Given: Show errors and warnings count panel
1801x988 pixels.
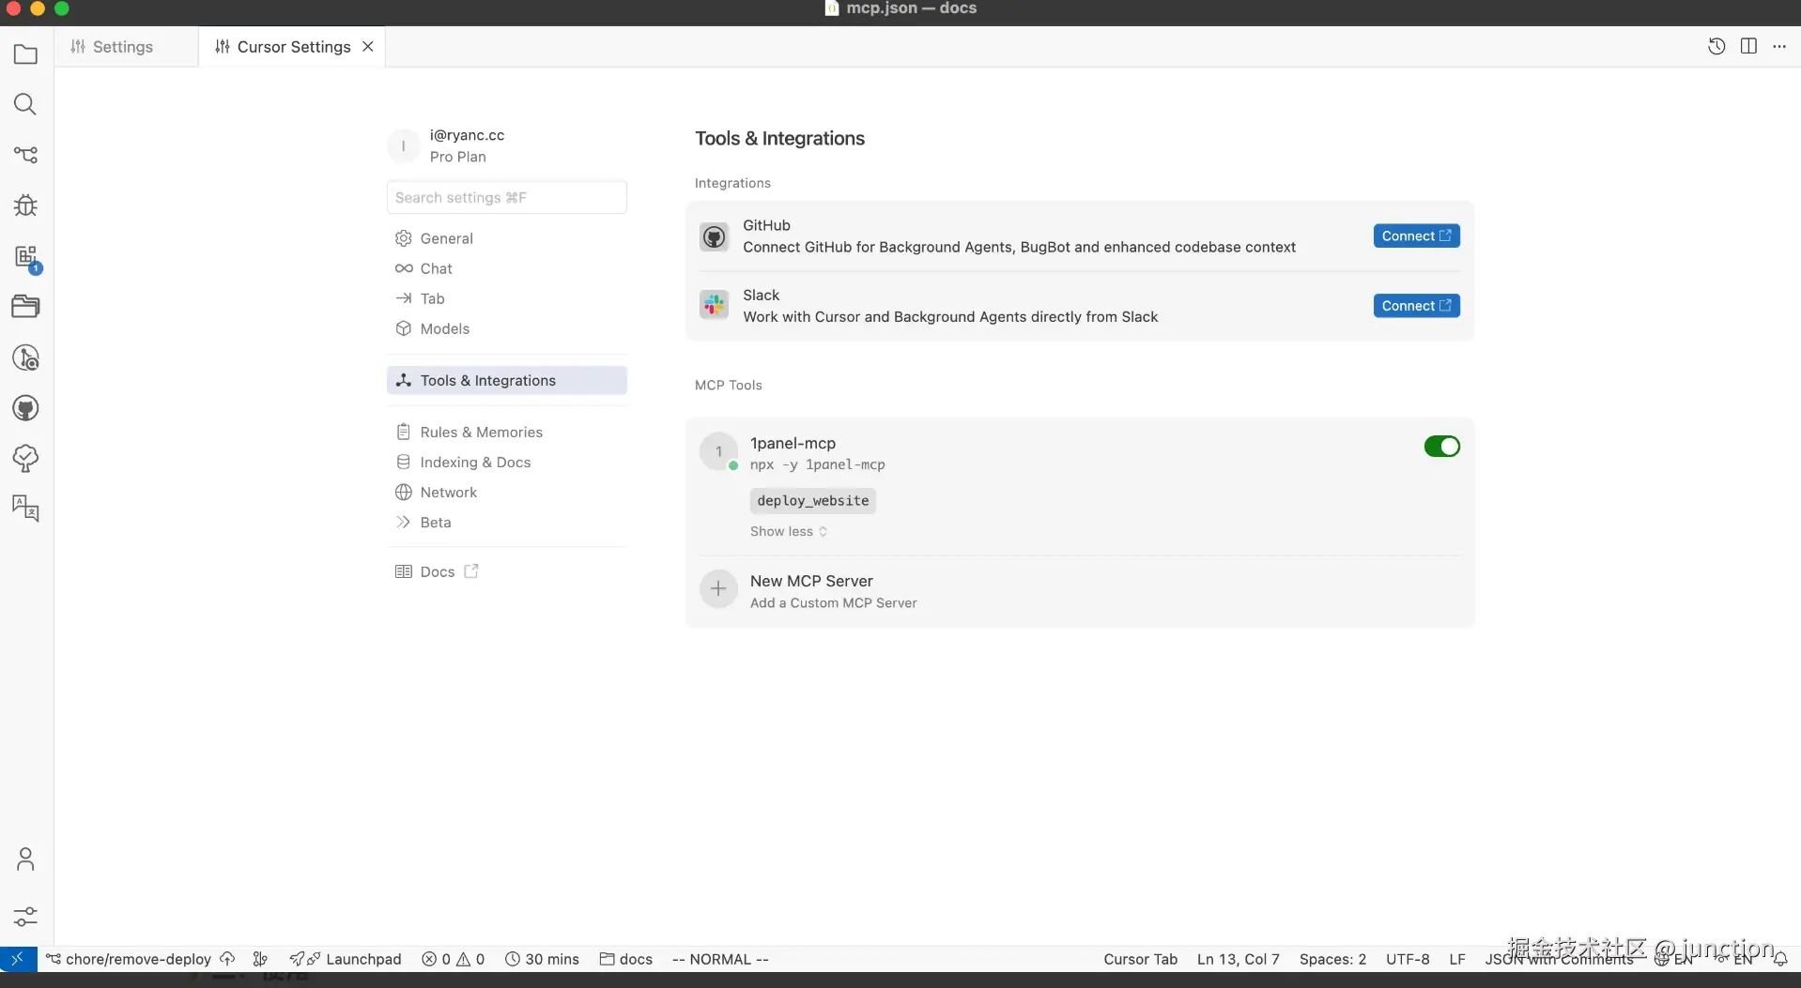Looking at the screenshot, I should tap(453, 959).
